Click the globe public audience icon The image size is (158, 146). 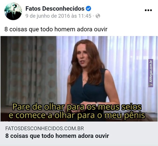click(x=98, y=16)
